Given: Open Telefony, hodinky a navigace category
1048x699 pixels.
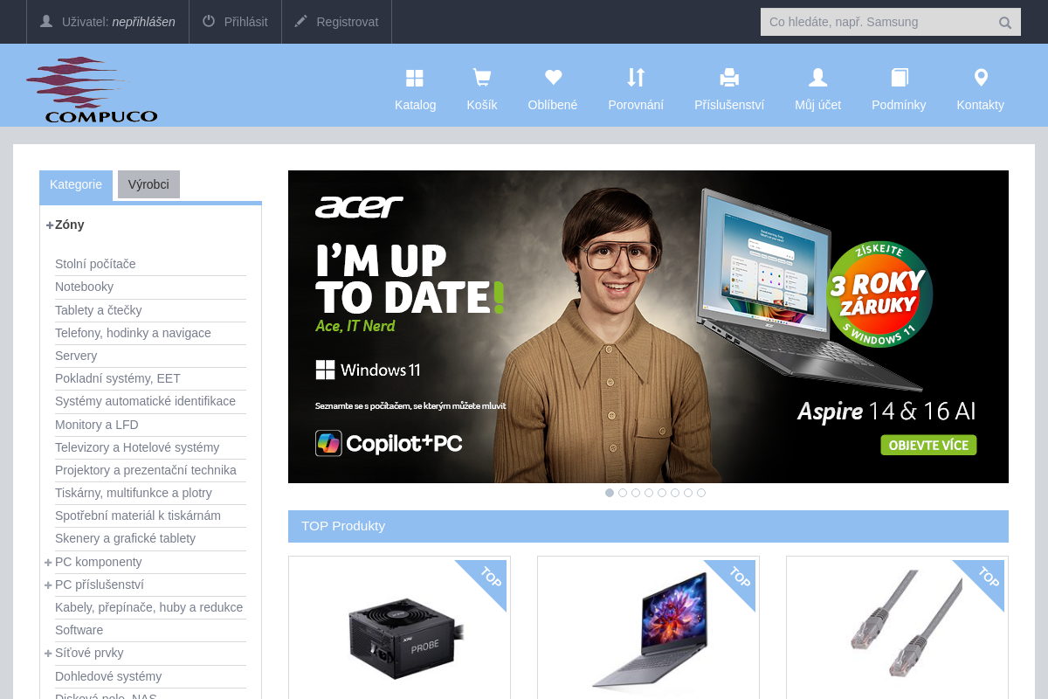Looking at the screenshot, I should click(133, 333).
